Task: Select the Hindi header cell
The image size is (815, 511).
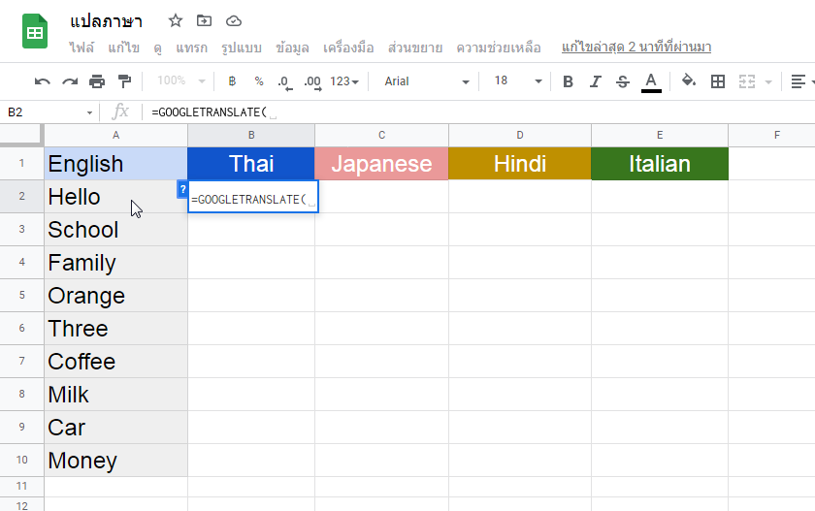Action: click(520, 164)
